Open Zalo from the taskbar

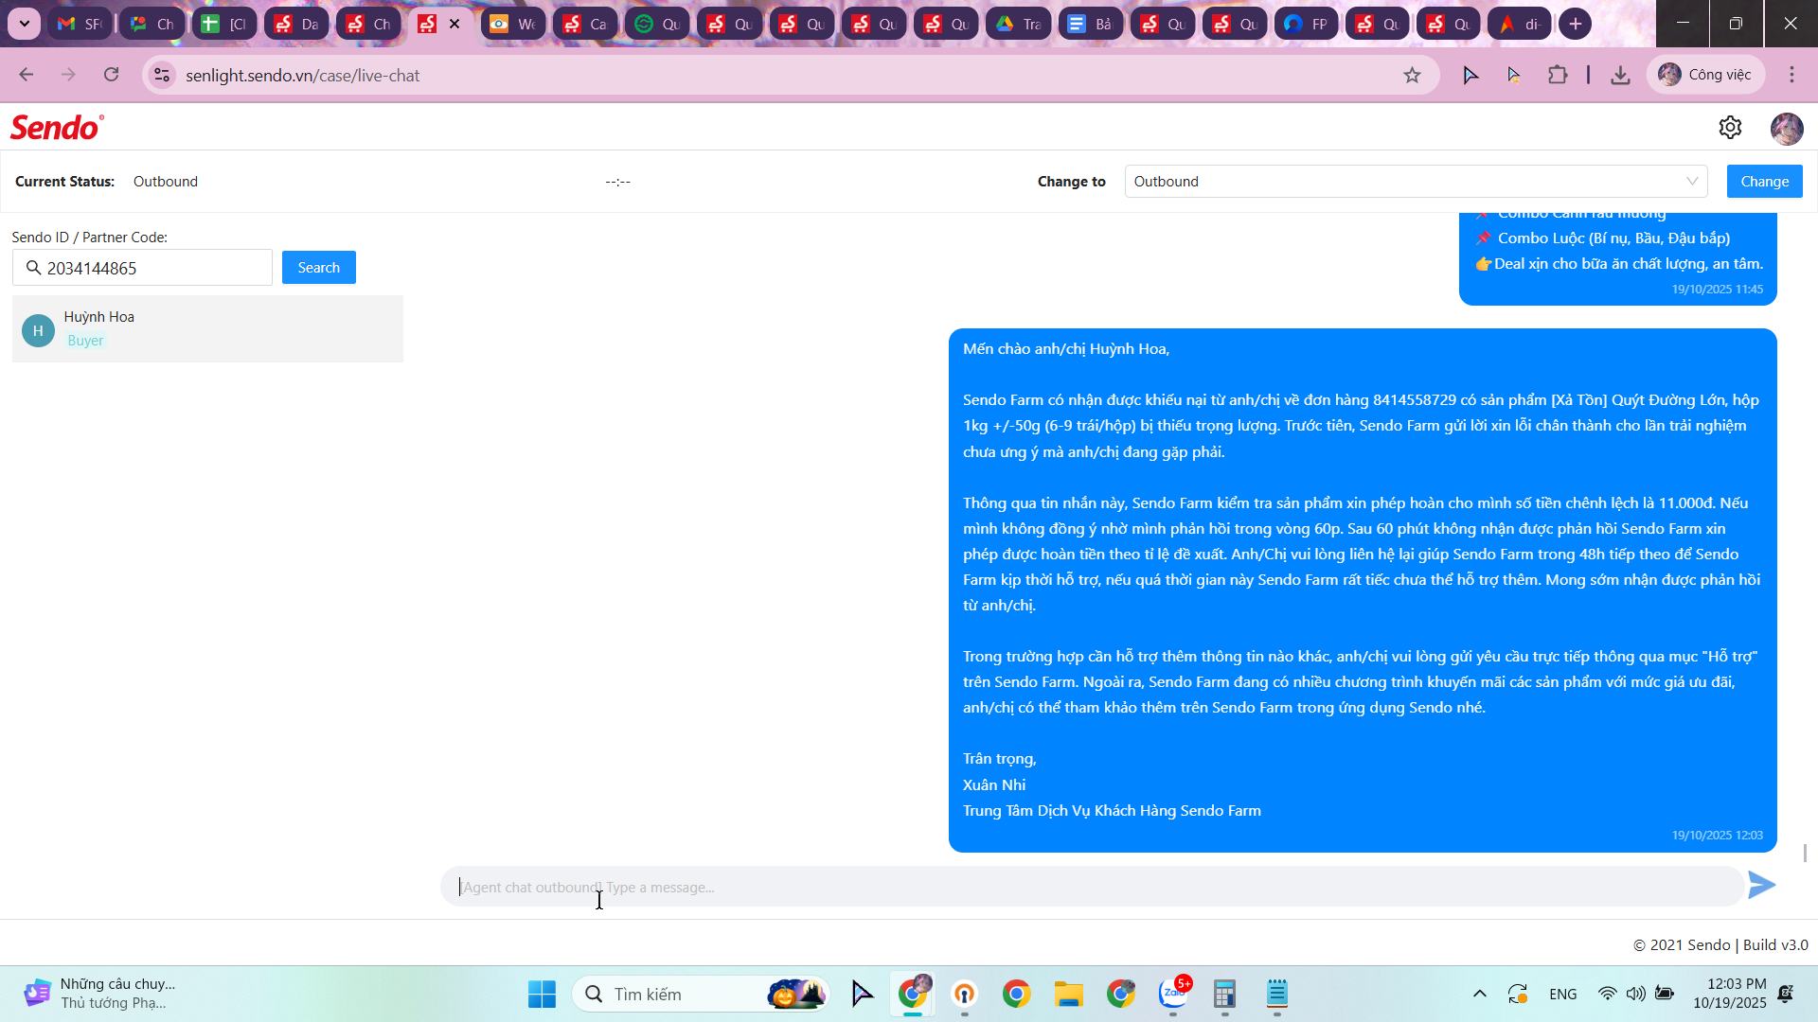(1174, 994)
